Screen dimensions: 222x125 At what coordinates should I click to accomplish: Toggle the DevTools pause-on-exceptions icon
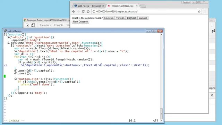(213, 31)
